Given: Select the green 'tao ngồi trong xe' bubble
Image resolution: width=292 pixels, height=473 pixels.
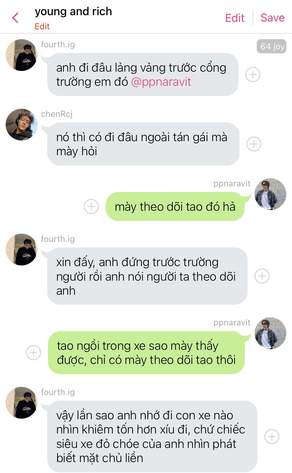Looking at the screenshot, I should coord(146,353).
